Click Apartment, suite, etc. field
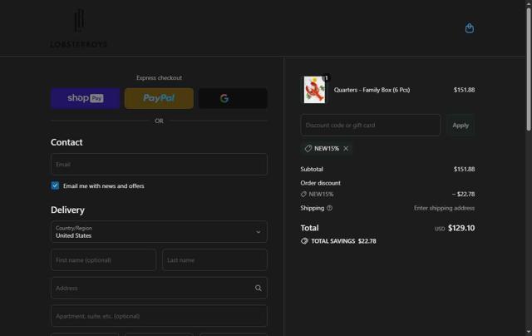532x336 pixels. [x=159, y=316]
